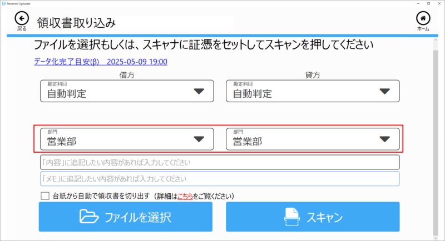Click the scrollbar up arrow
The image size is (445, 241).
point(436,41)
